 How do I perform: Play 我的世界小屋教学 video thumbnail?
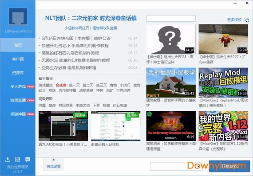point(171,82)
